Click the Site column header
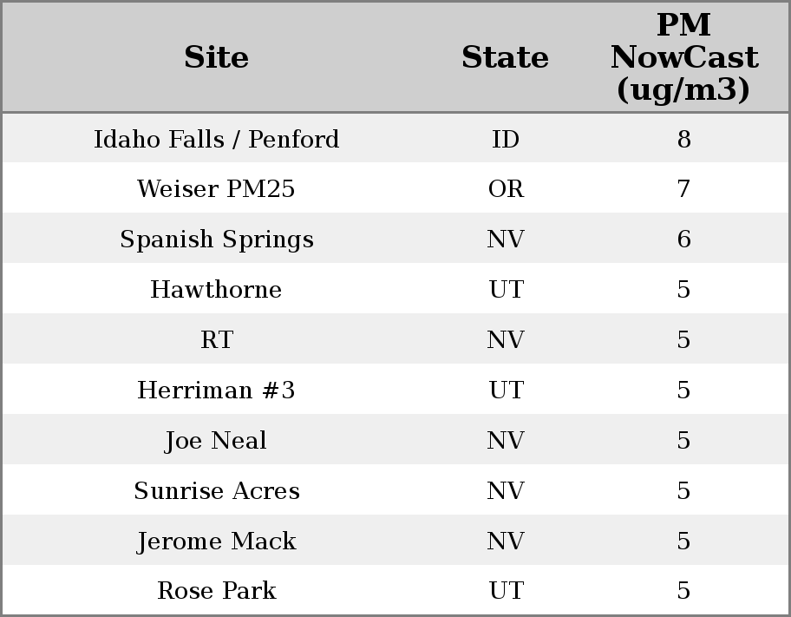Screen dimensions: 791x617 [x=217, y=57]
